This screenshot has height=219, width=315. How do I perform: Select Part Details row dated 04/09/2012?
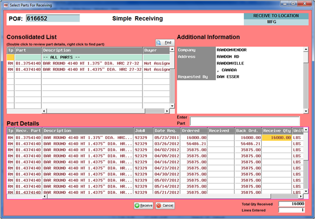tap(155, 156)
